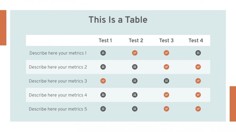This screenshot has width=236, height=132.
Task: Select the Test 3 column header
Action: (166, 40)
